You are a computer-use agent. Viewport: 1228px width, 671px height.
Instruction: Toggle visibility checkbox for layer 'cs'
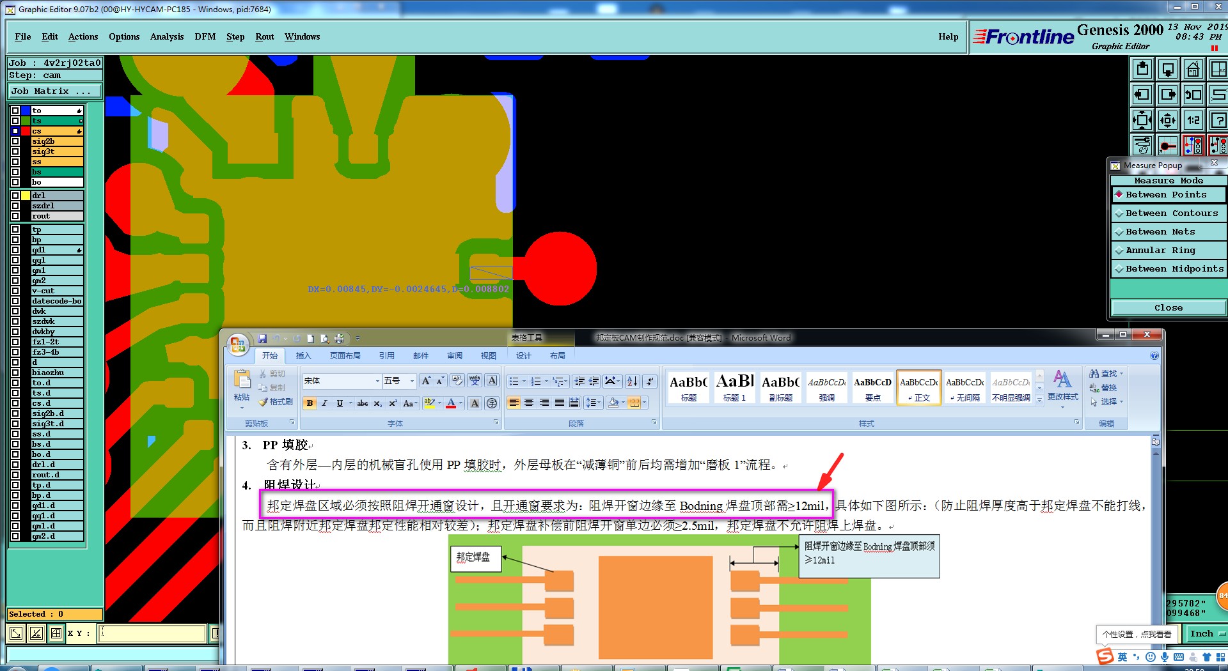(x=15, y=131)
